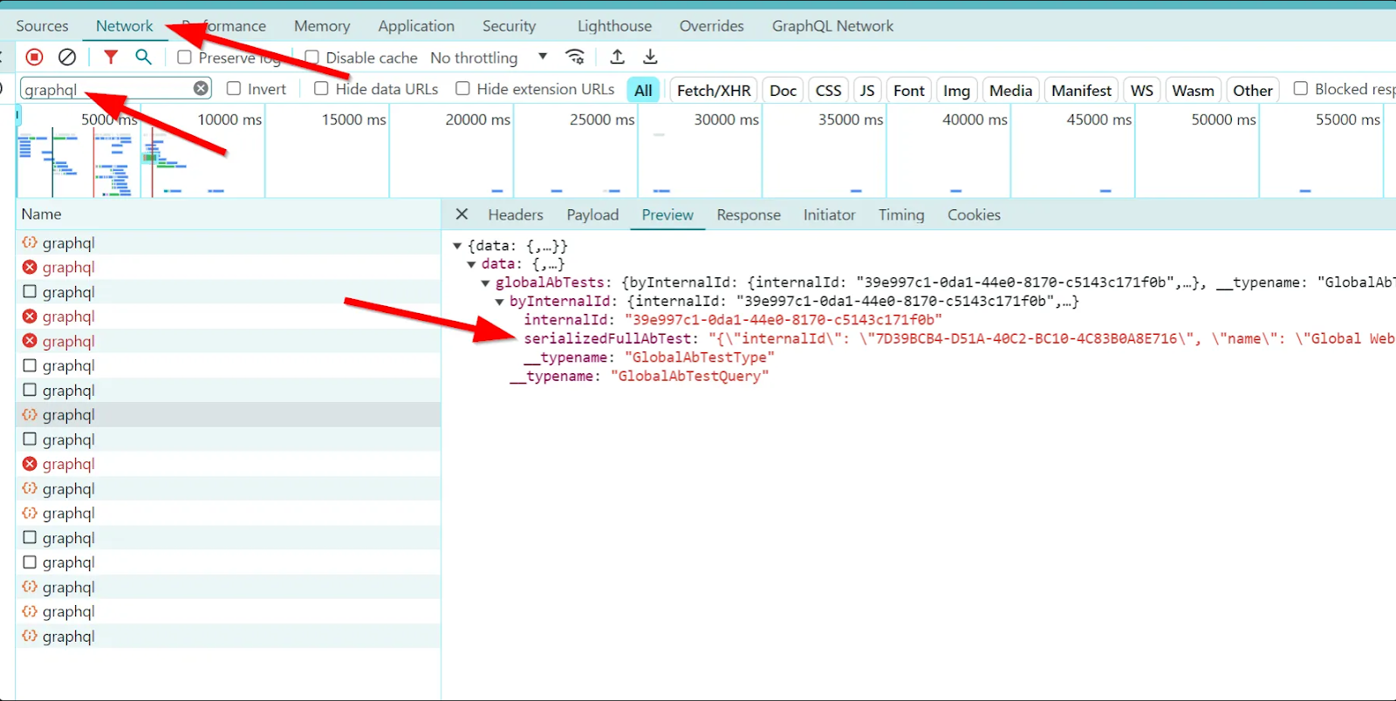Select the last graphql request

click(x=228, y=636)
